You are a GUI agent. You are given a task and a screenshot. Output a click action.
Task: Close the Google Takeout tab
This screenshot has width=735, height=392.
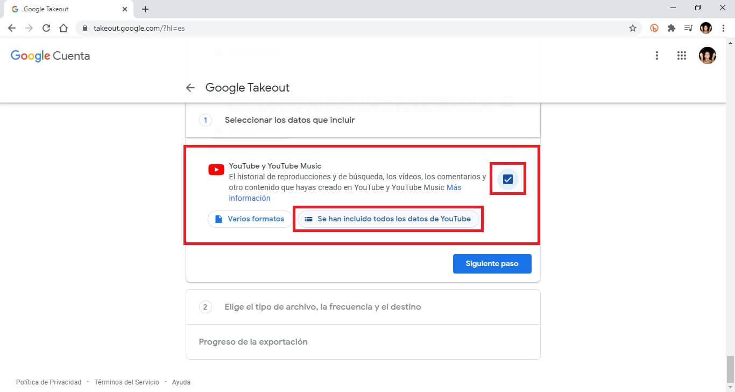[x=125, y=9]
